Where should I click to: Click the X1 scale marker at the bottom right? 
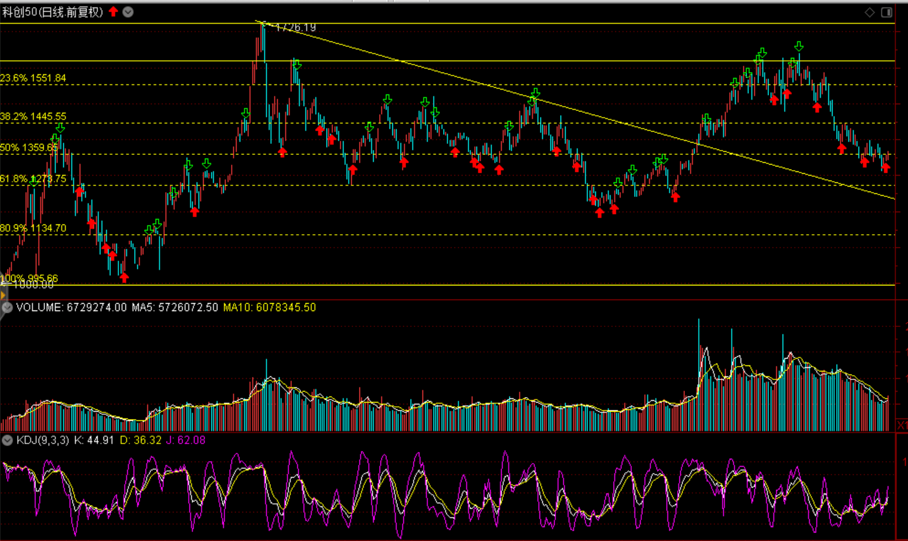[902, 425]
